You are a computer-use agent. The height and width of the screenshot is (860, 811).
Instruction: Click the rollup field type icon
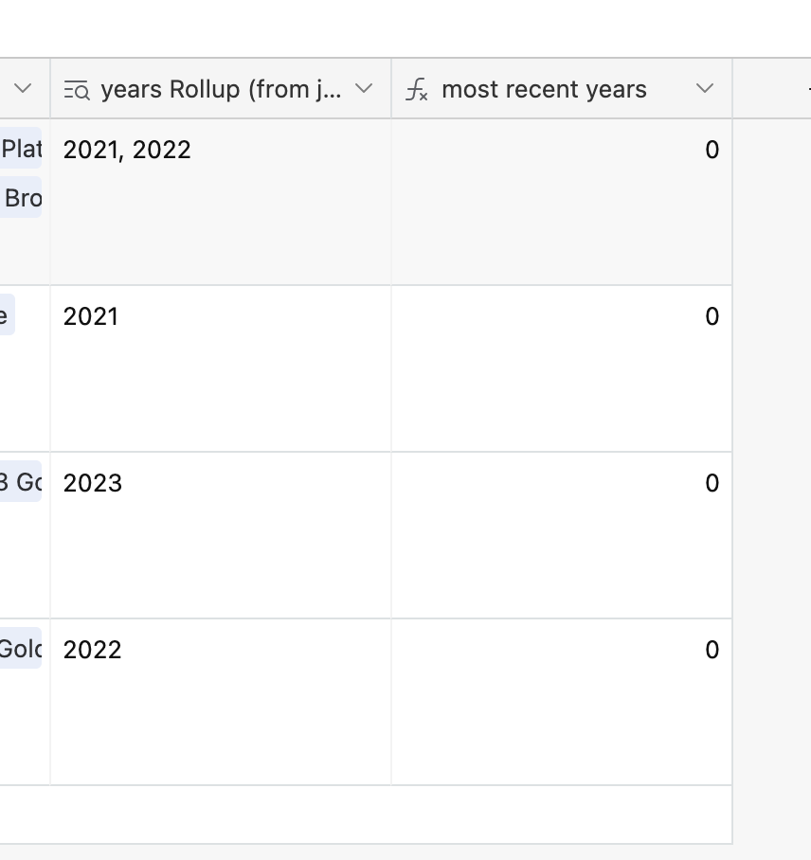click(77, 89)
